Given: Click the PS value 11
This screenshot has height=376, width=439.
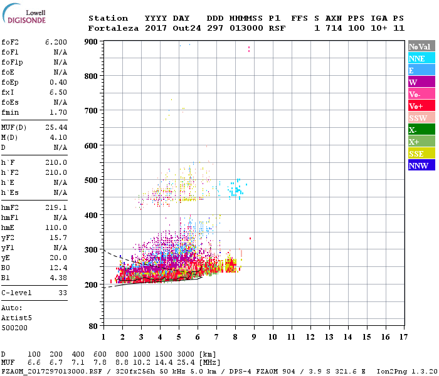Looking at the screenshot, I should point(399,28).
